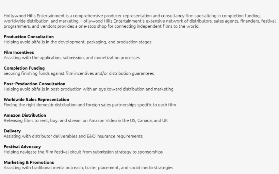
Task: Click the application, submission, monetization description
Action: 72,58
